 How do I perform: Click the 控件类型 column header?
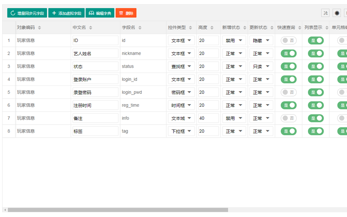pyautogui.click(x=177, y=27)
